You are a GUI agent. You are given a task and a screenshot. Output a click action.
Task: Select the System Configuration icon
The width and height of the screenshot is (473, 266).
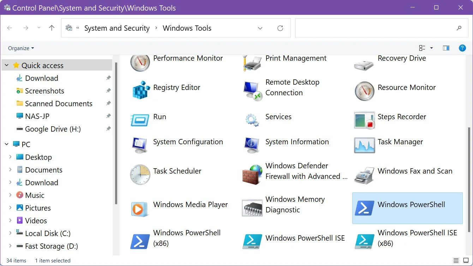click(x=140, y=145)
